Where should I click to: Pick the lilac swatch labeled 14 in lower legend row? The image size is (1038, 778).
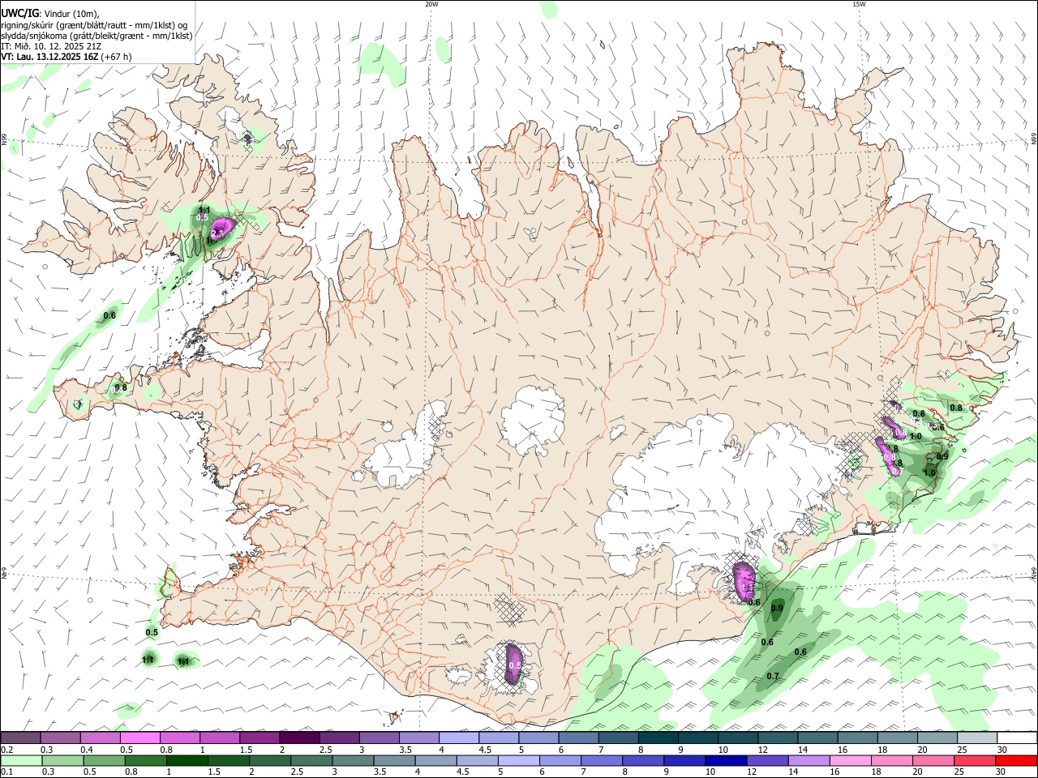click(807, 760)
